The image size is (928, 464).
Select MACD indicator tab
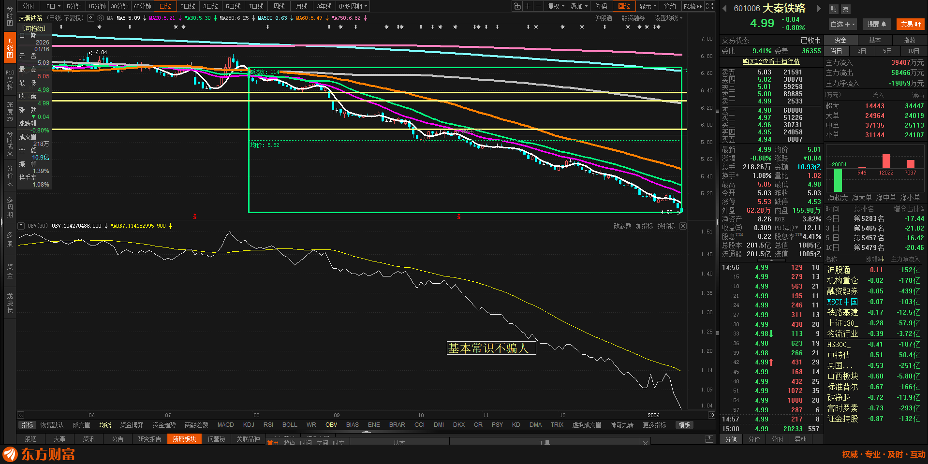225,425
